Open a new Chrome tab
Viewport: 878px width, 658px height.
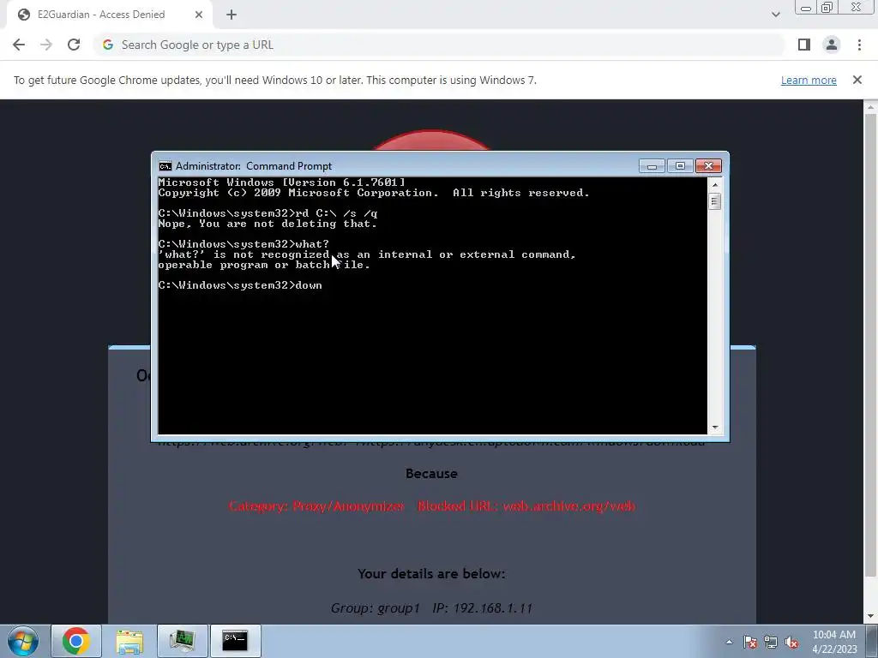click(232, 15)
